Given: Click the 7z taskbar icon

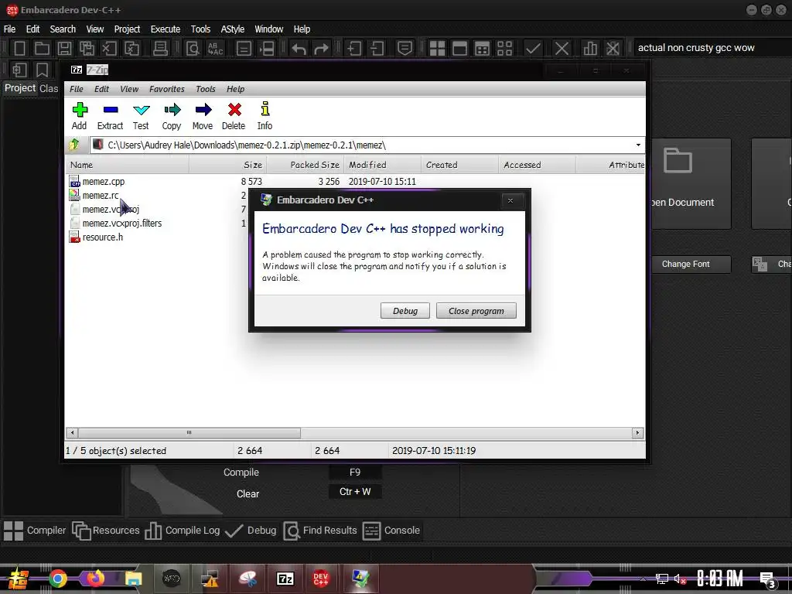Looking at the screenshot, I should click(285, 579).
